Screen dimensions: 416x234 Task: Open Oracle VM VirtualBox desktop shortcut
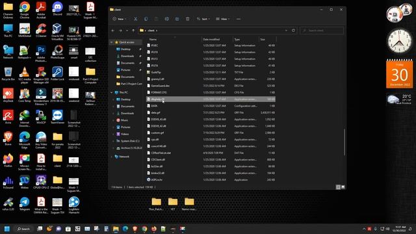[57, 32]
